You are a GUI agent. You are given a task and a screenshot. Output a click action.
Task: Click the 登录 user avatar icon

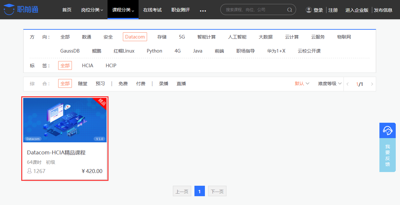coord(309,10)
